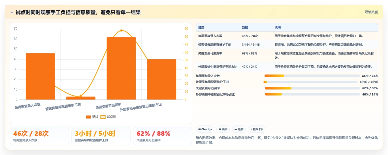Click the x-axis label 每周重复录入次数
This screenshot has height=155, width=388.
pyautogui.click(x=27, y=106)
